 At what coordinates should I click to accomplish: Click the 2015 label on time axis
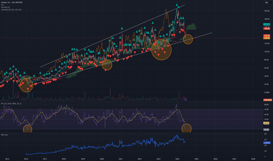pyautogui.click(x=7, y=159)
